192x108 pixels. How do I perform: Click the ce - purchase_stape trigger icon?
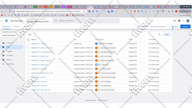(x=96, y=69)
